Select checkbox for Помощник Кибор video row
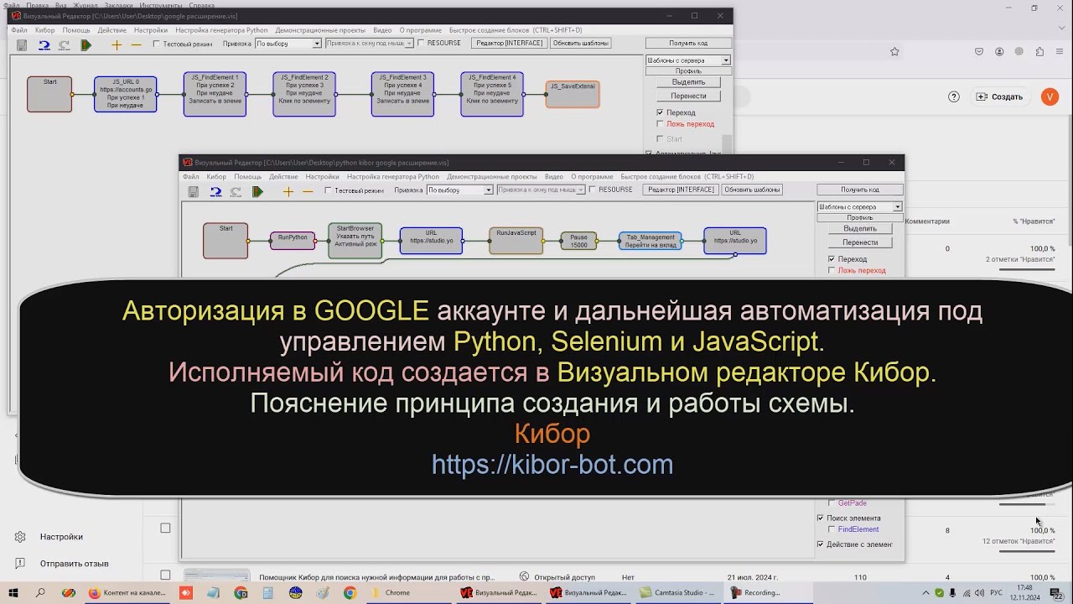The width and height of the screenshot is (1073, 604). pos(165,575)
